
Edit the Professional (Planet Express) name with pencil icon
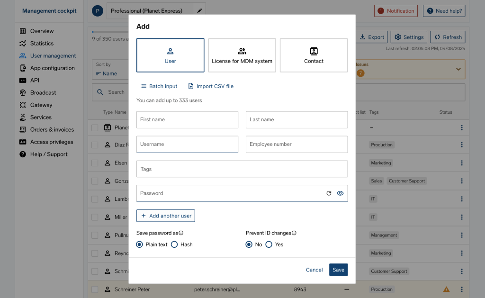click(x=198, y=9)
